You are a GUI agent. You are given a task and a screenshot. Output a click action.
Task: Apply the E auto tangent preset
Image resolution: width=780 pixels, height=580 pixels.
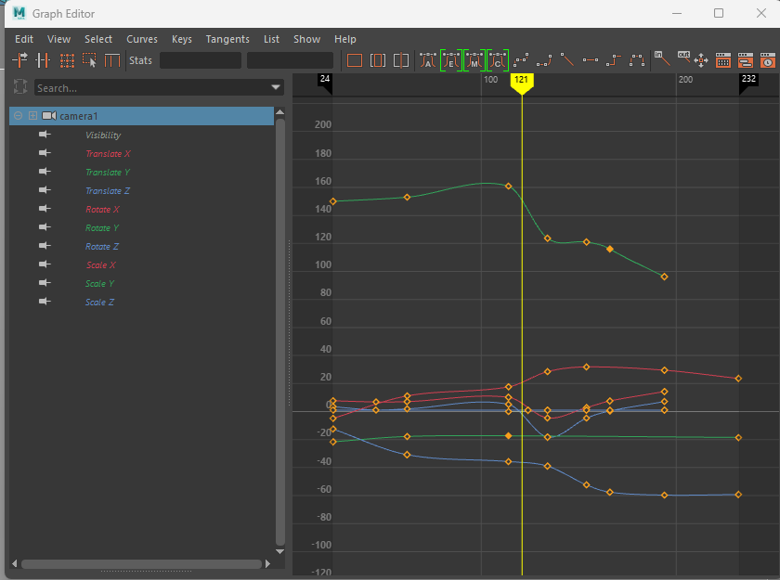point(451,60)
